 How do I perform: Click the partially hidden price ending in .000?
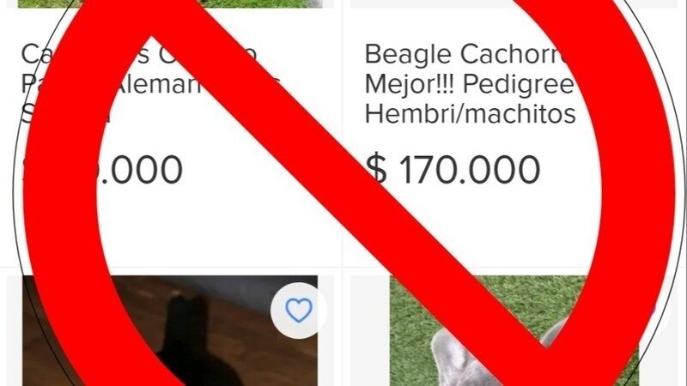(103, 169)
